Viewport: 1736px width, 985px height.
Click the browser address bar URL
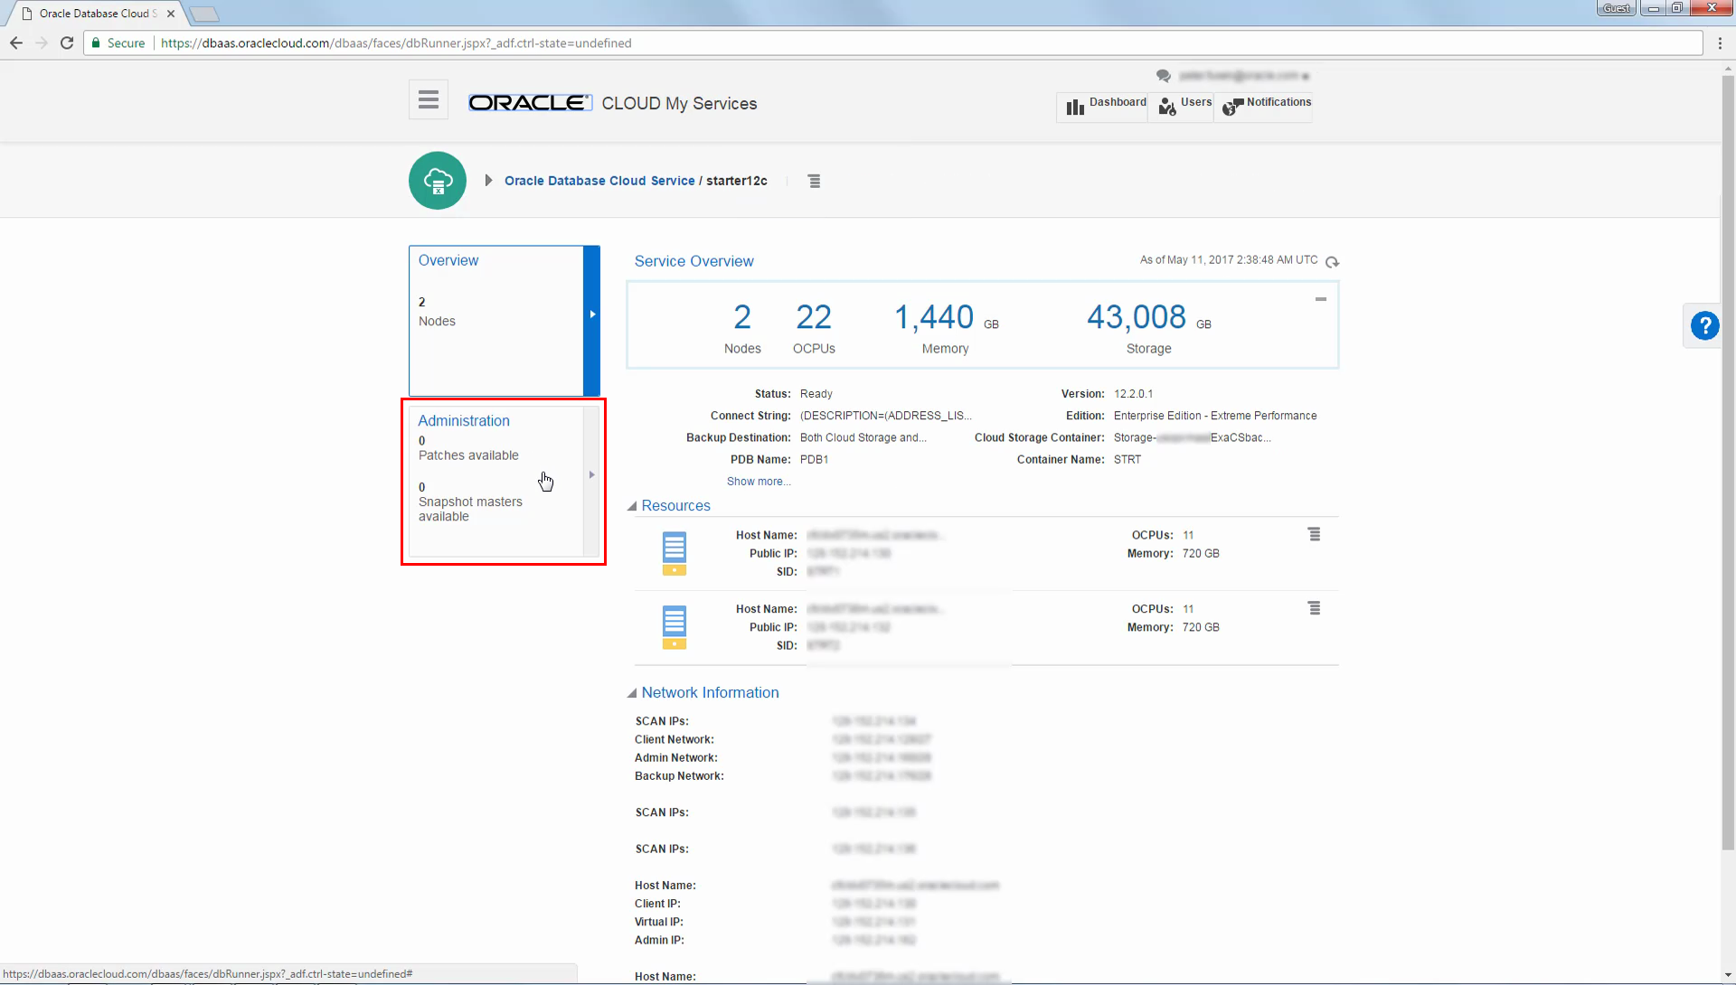tap(396, 43)
